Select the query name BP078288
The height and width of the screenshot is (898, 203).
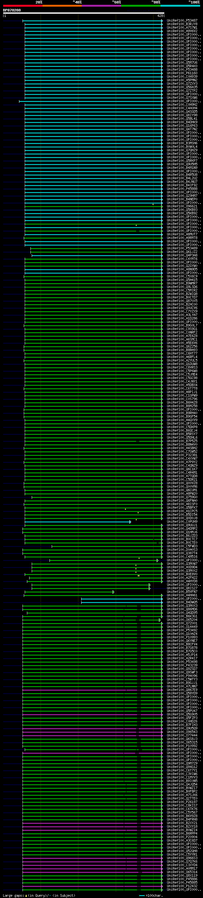(12, 11)
